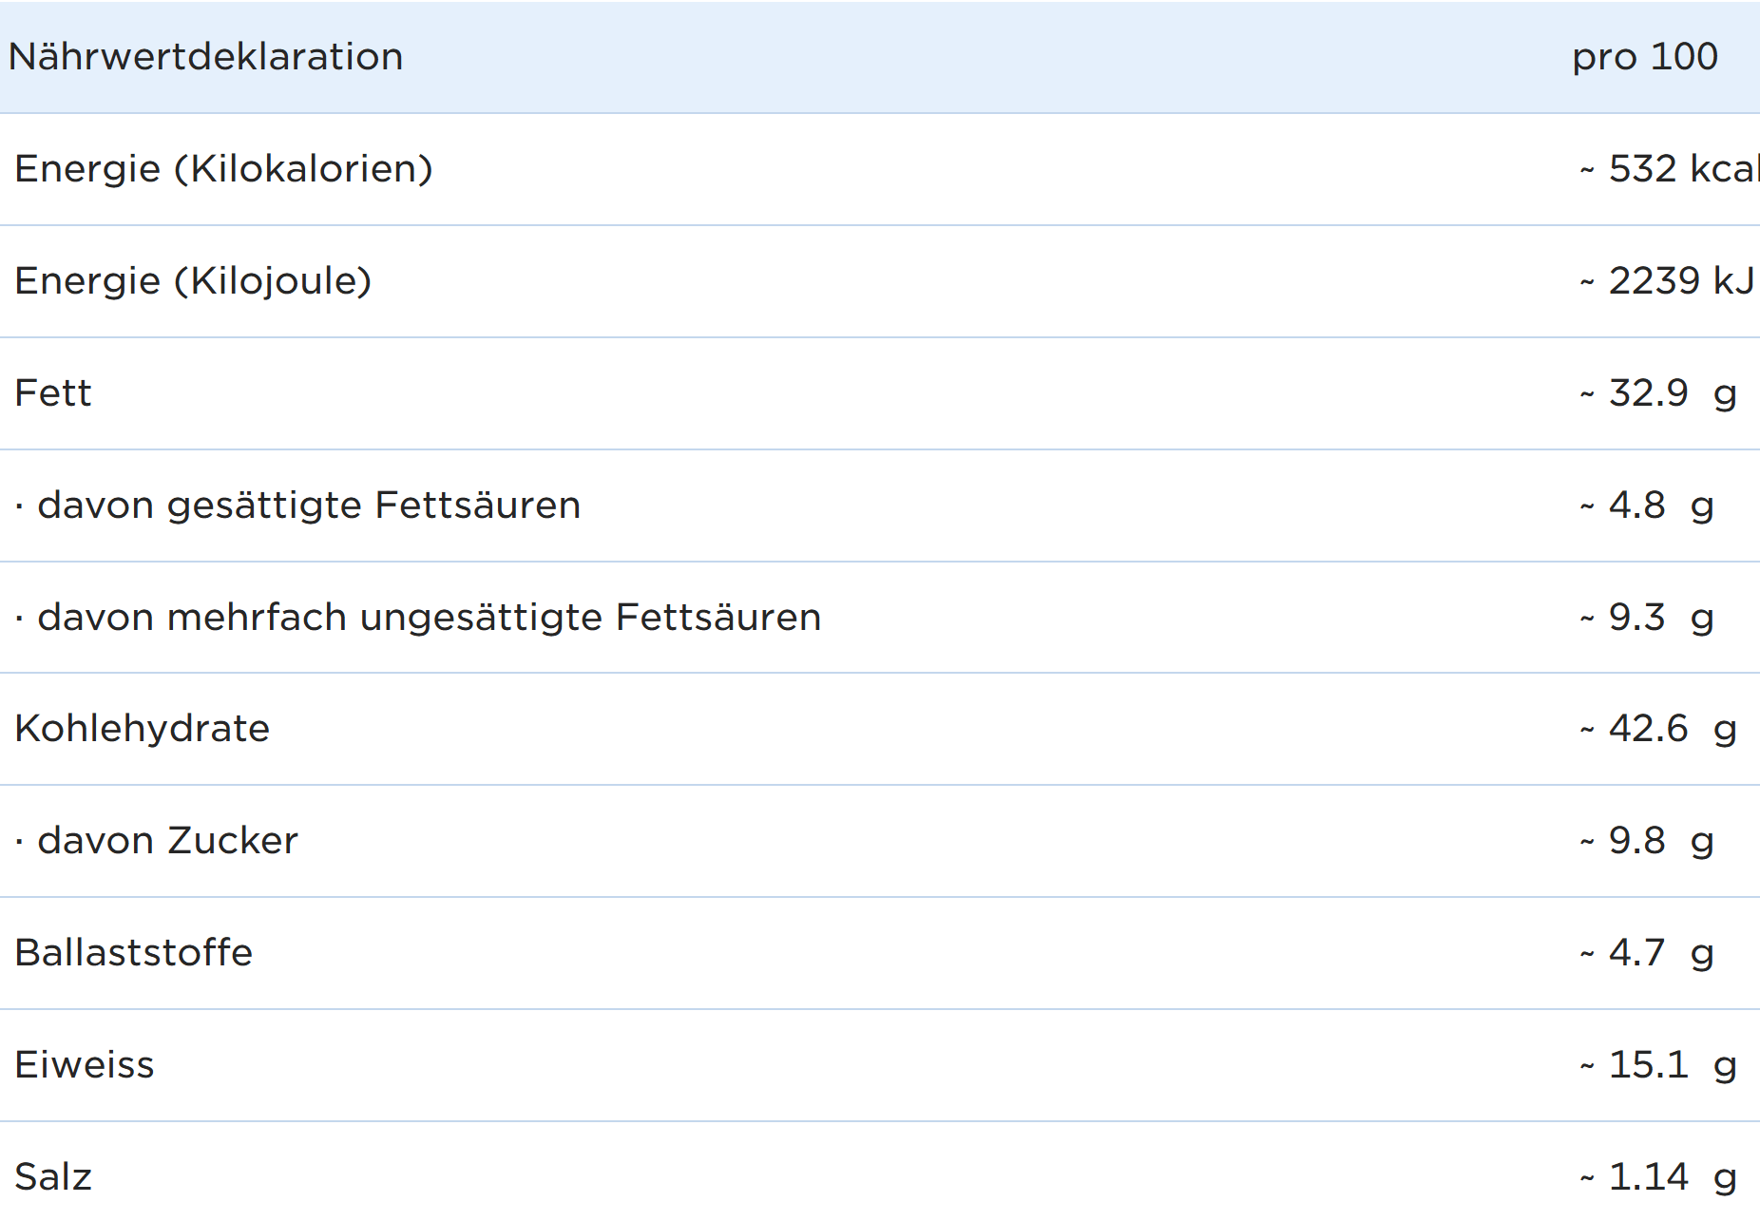Click the 4.7 g fibre value
The width and height of the screenshot is (1760, 1221).
tap(1647, 953)
